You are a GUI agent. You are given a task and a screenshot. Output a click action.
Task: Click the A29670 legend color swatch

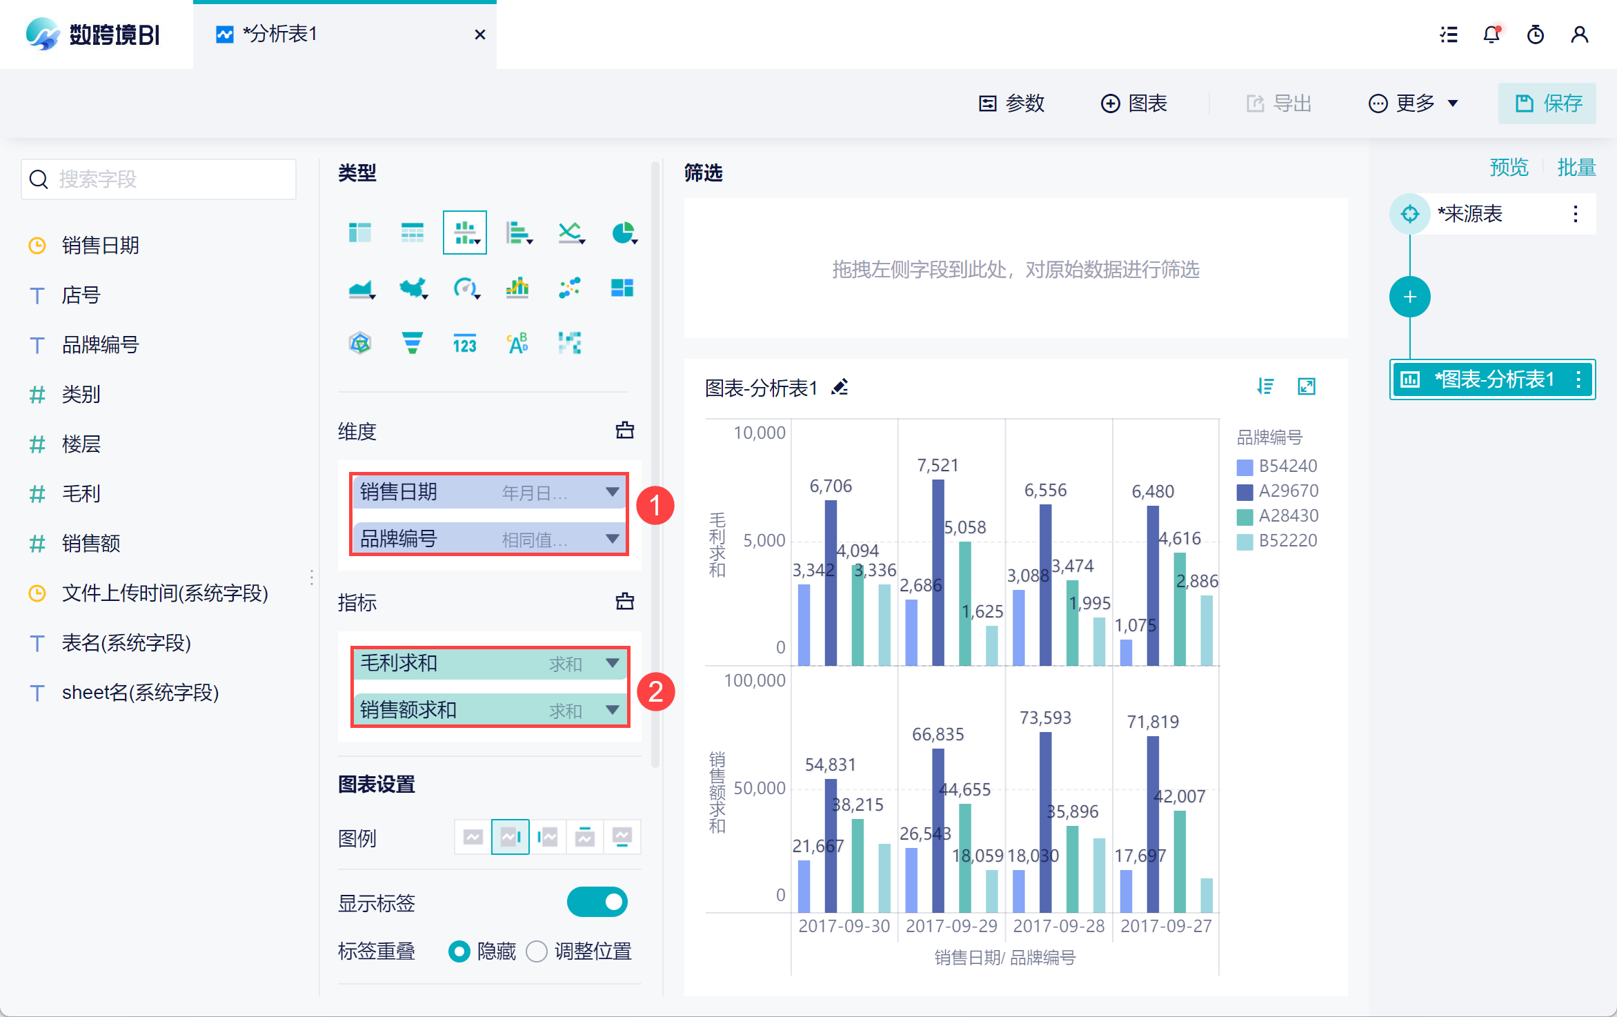click(x=1244, y=491)
